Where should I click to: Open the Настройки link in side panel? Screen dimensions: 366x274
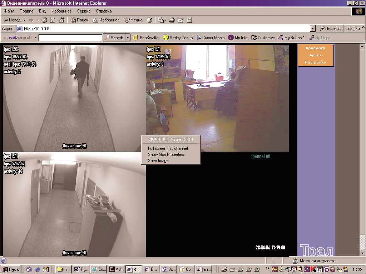(x=315, y=62)
